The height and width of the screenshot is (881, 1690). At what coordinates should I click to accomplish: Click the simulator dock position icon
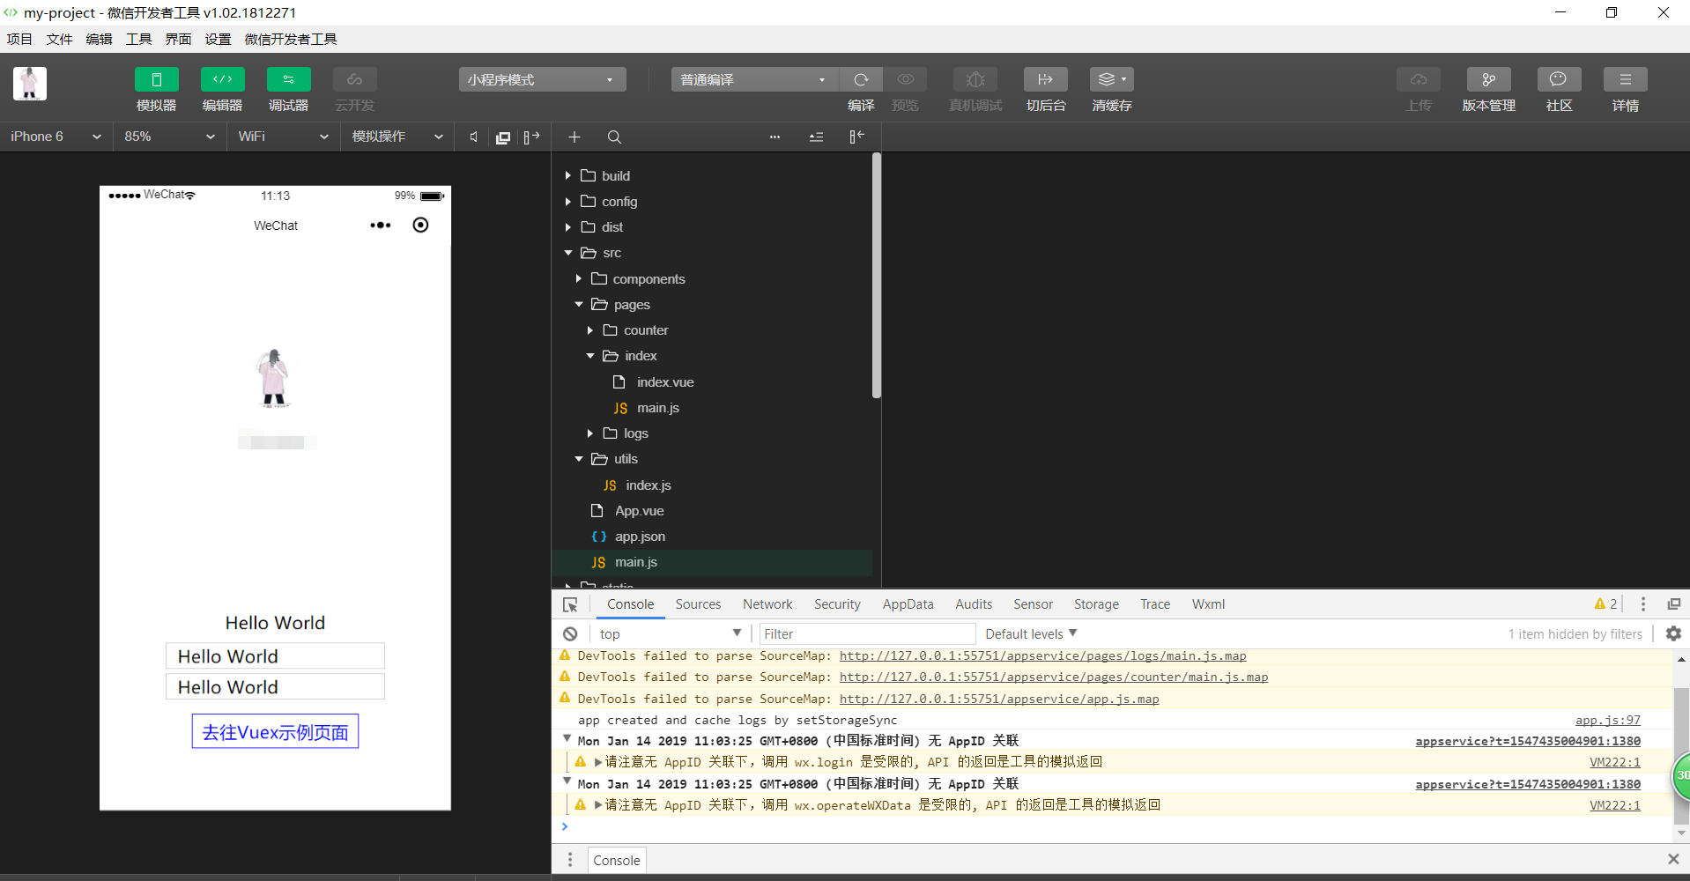[531, 137]
